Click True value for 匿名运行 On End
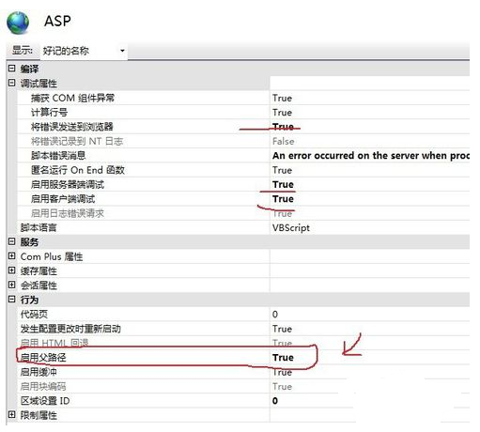This screenshot has width=480, height=432. pyautogui.click(x=282, y=170)
